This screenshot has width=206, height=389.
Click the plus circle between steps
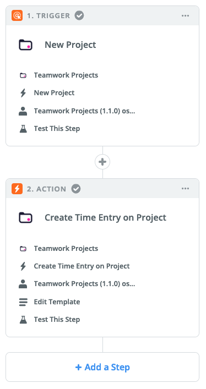tap(102, 162)
